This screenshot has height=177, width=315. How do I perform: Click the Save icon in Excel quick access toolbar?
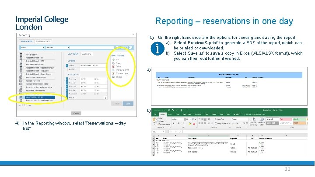click(169, 110)
